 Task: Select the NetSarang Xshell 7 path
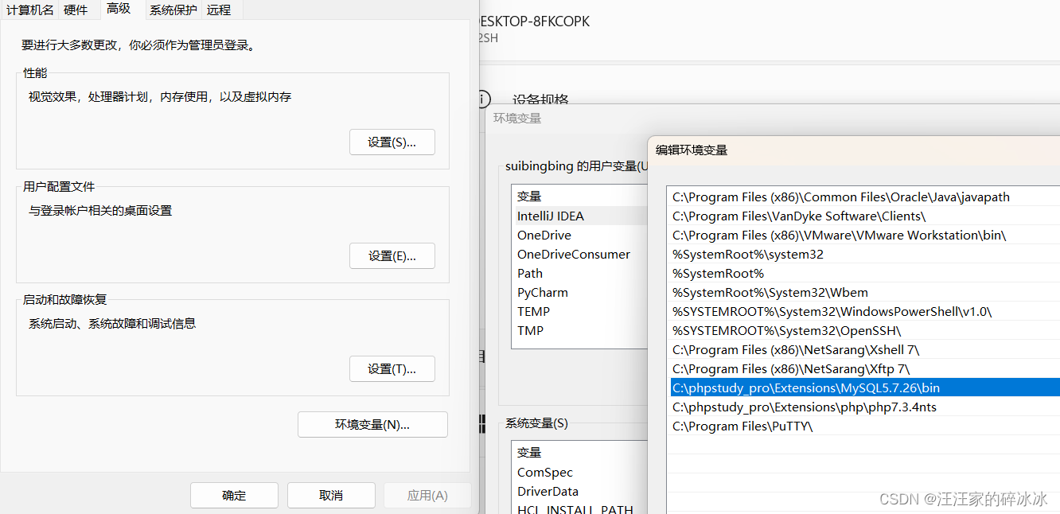click(863, 349)
